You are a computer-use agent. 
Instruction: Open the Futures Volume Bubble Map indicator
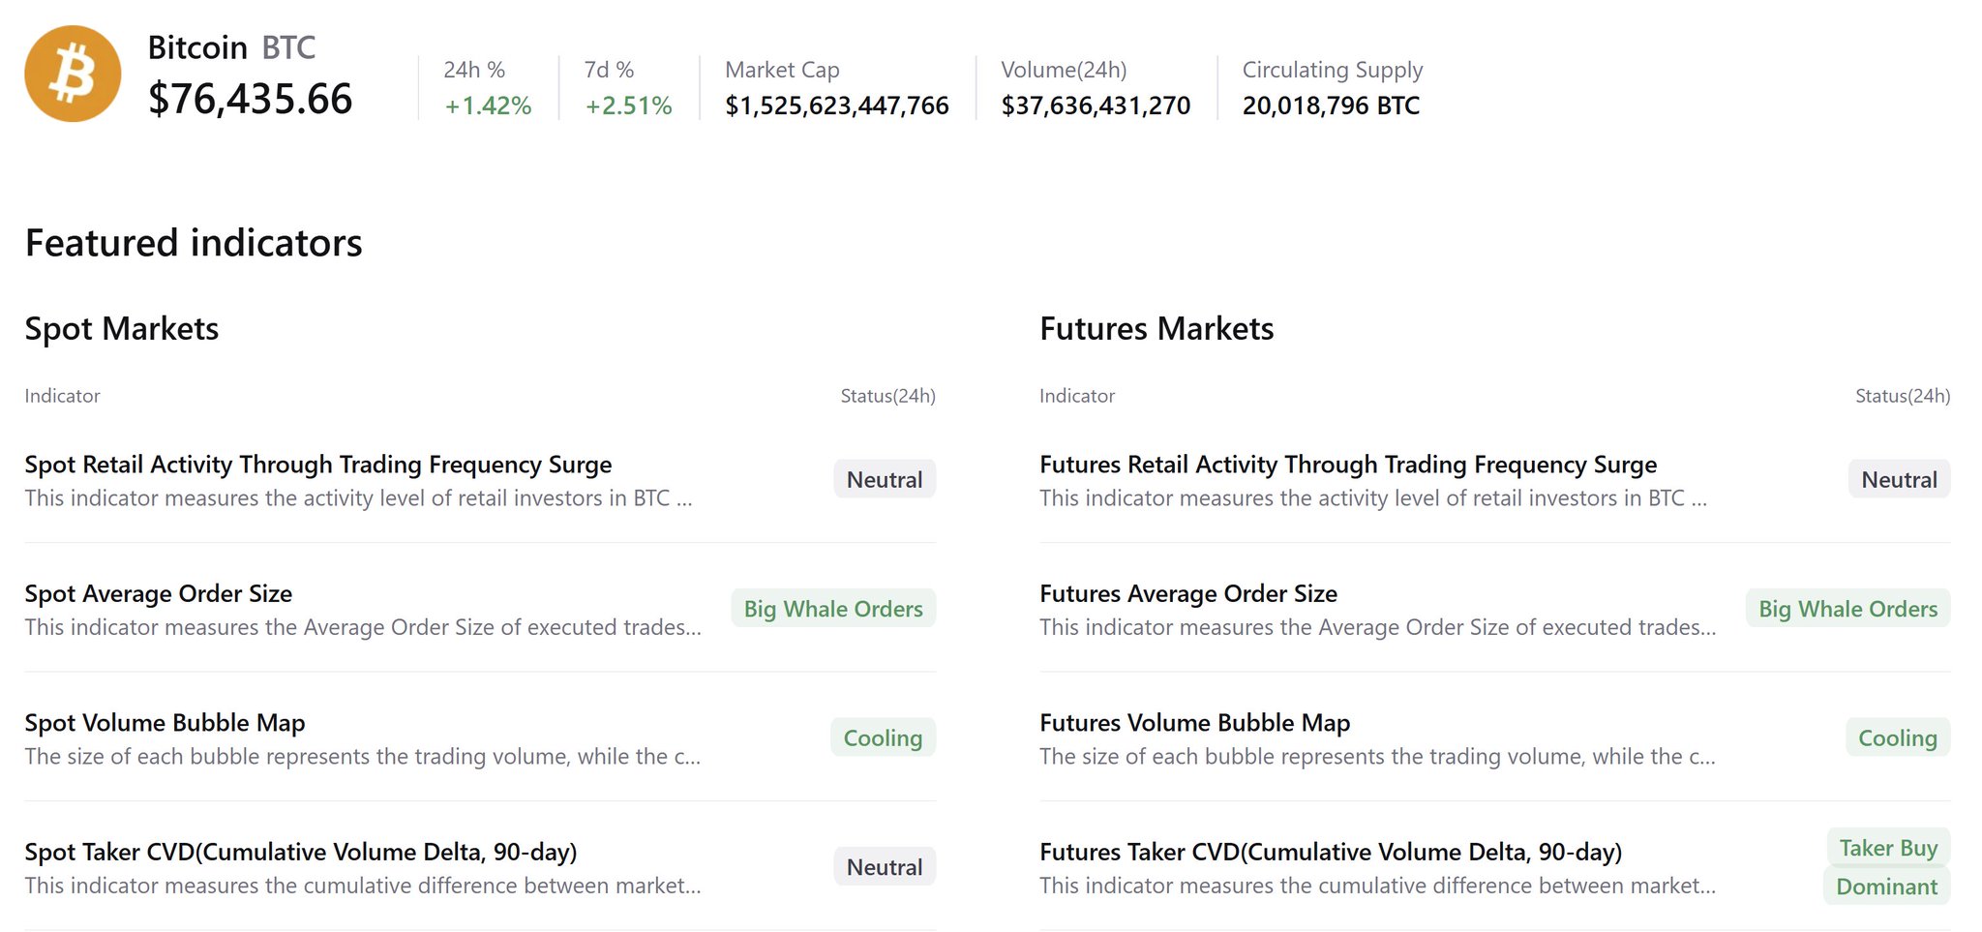pos(1194,723)
